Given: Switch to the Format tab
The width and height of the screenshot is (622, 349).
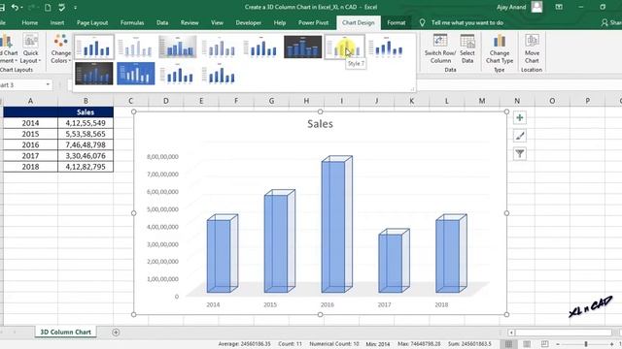Looking at the screenshot, I should click(x=397, y=22).
